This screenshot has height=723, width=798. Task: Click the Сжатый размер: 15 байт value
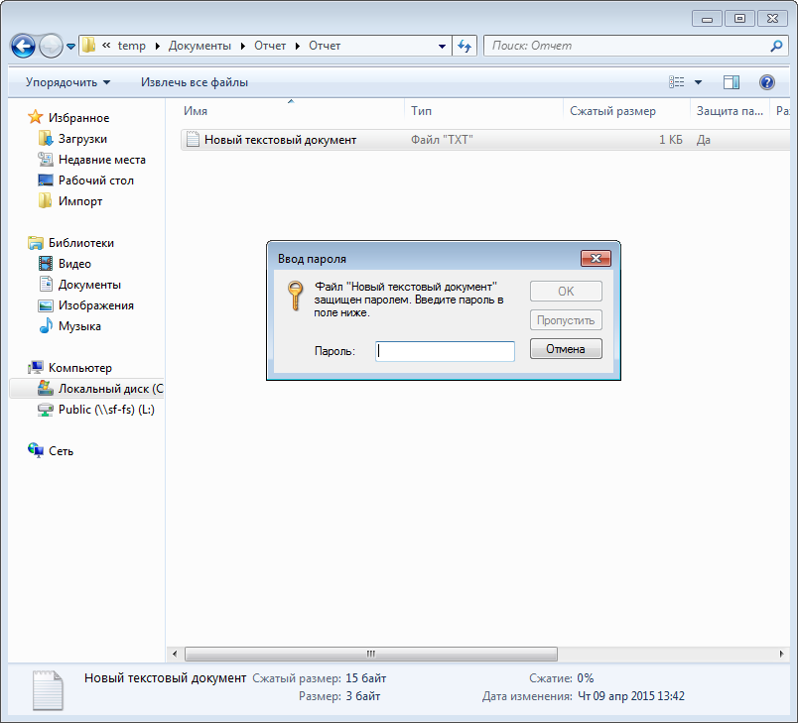(366, 678)
